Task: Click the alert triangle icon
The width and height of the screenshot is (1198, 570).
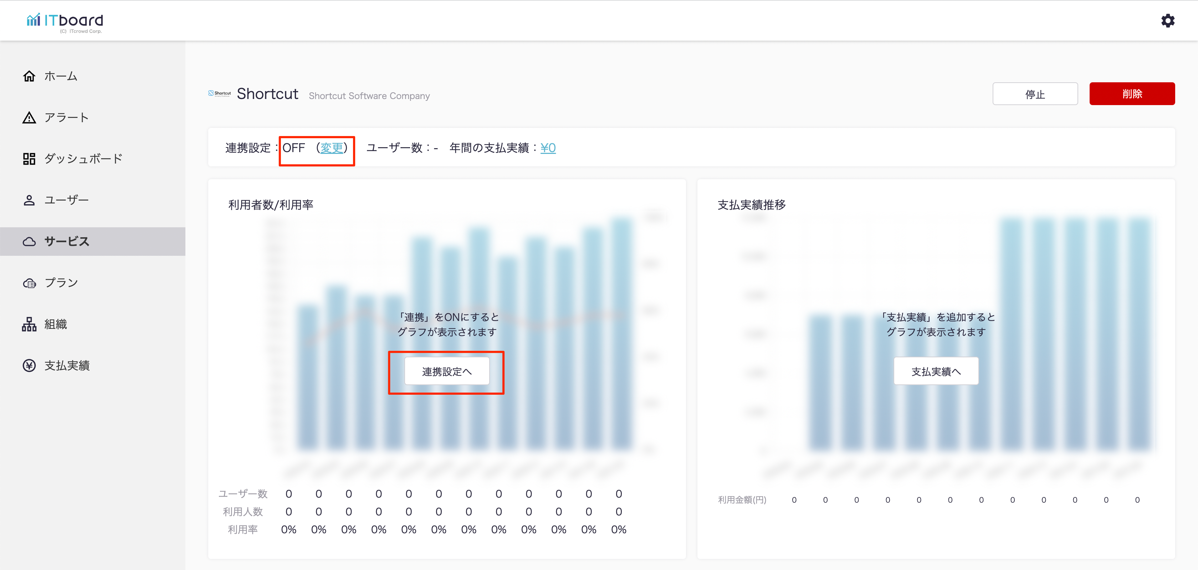Action: coord(29,118)
